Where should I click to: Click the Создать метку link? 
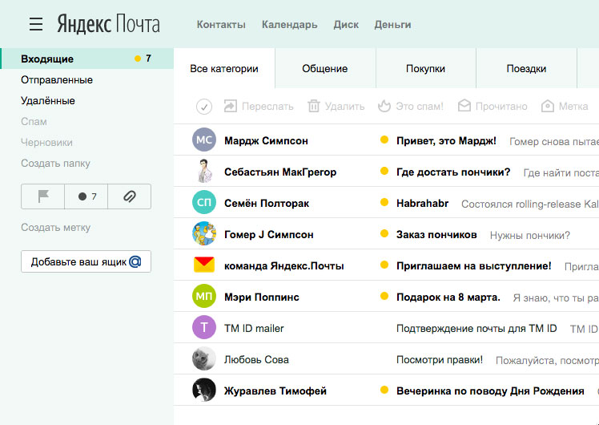point(56,227)
